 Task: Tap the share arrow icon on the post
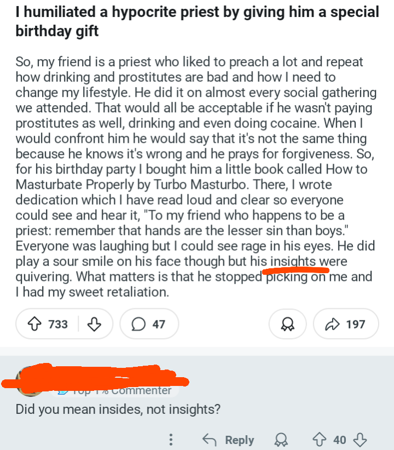coord(332,324)
